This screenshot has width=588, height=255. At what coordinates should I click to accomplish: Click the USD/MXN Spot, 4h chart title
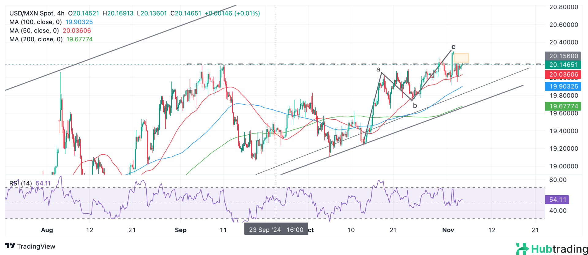[37, 13]
